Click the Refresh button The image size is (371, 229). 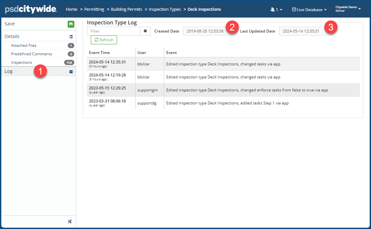click(x=104, y=40)
